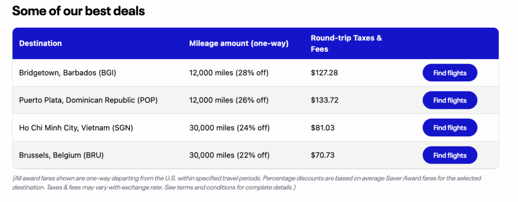Click the $81.03 taxes and fees amount
The height and width of the screenshot is (202, 518).
coord(323,128)
